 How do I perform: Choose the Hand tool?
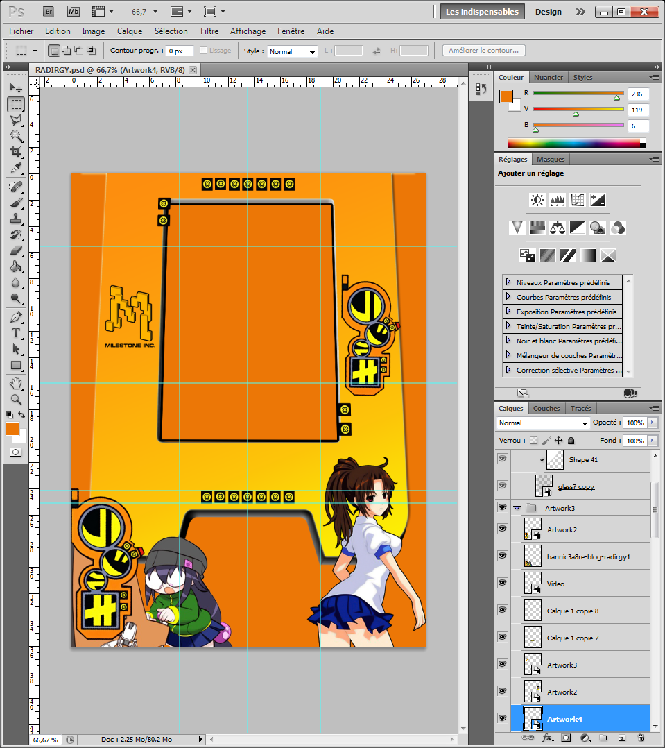(16, 384)
